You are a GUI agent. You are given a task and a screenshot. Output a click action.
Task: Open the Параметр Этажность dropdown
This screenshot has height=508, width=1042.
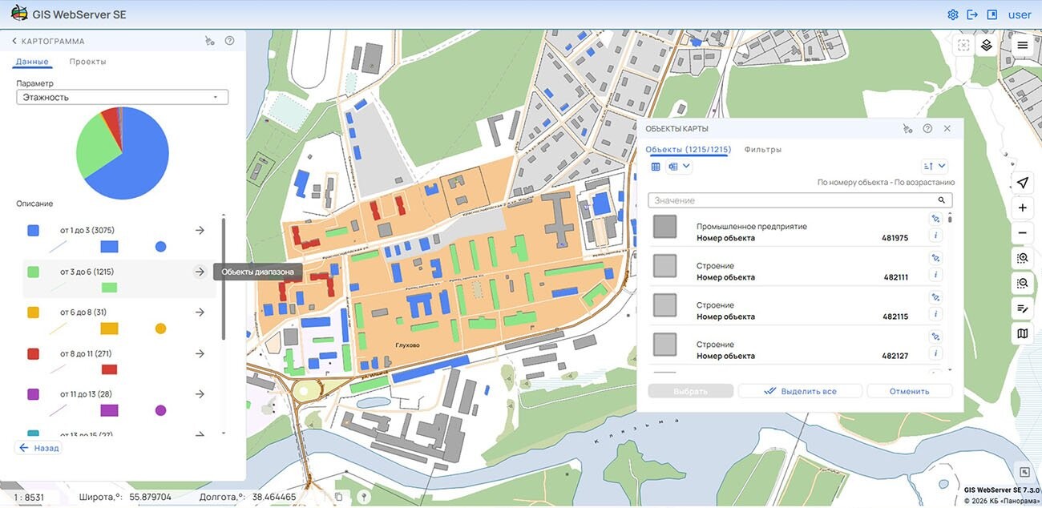pyautogui.click(x=122, y=97)
